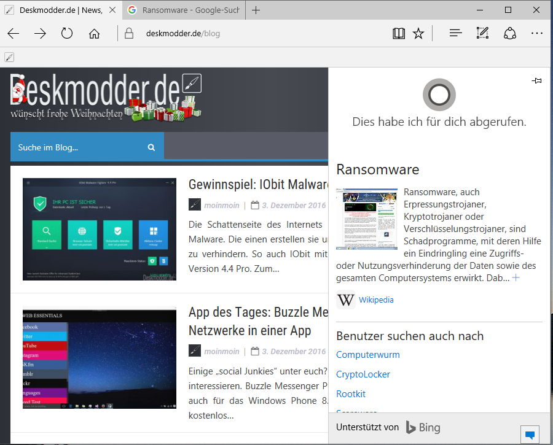
Task: Click the Ransomware heading in Cortana
Action: click(x=378, y=169)
